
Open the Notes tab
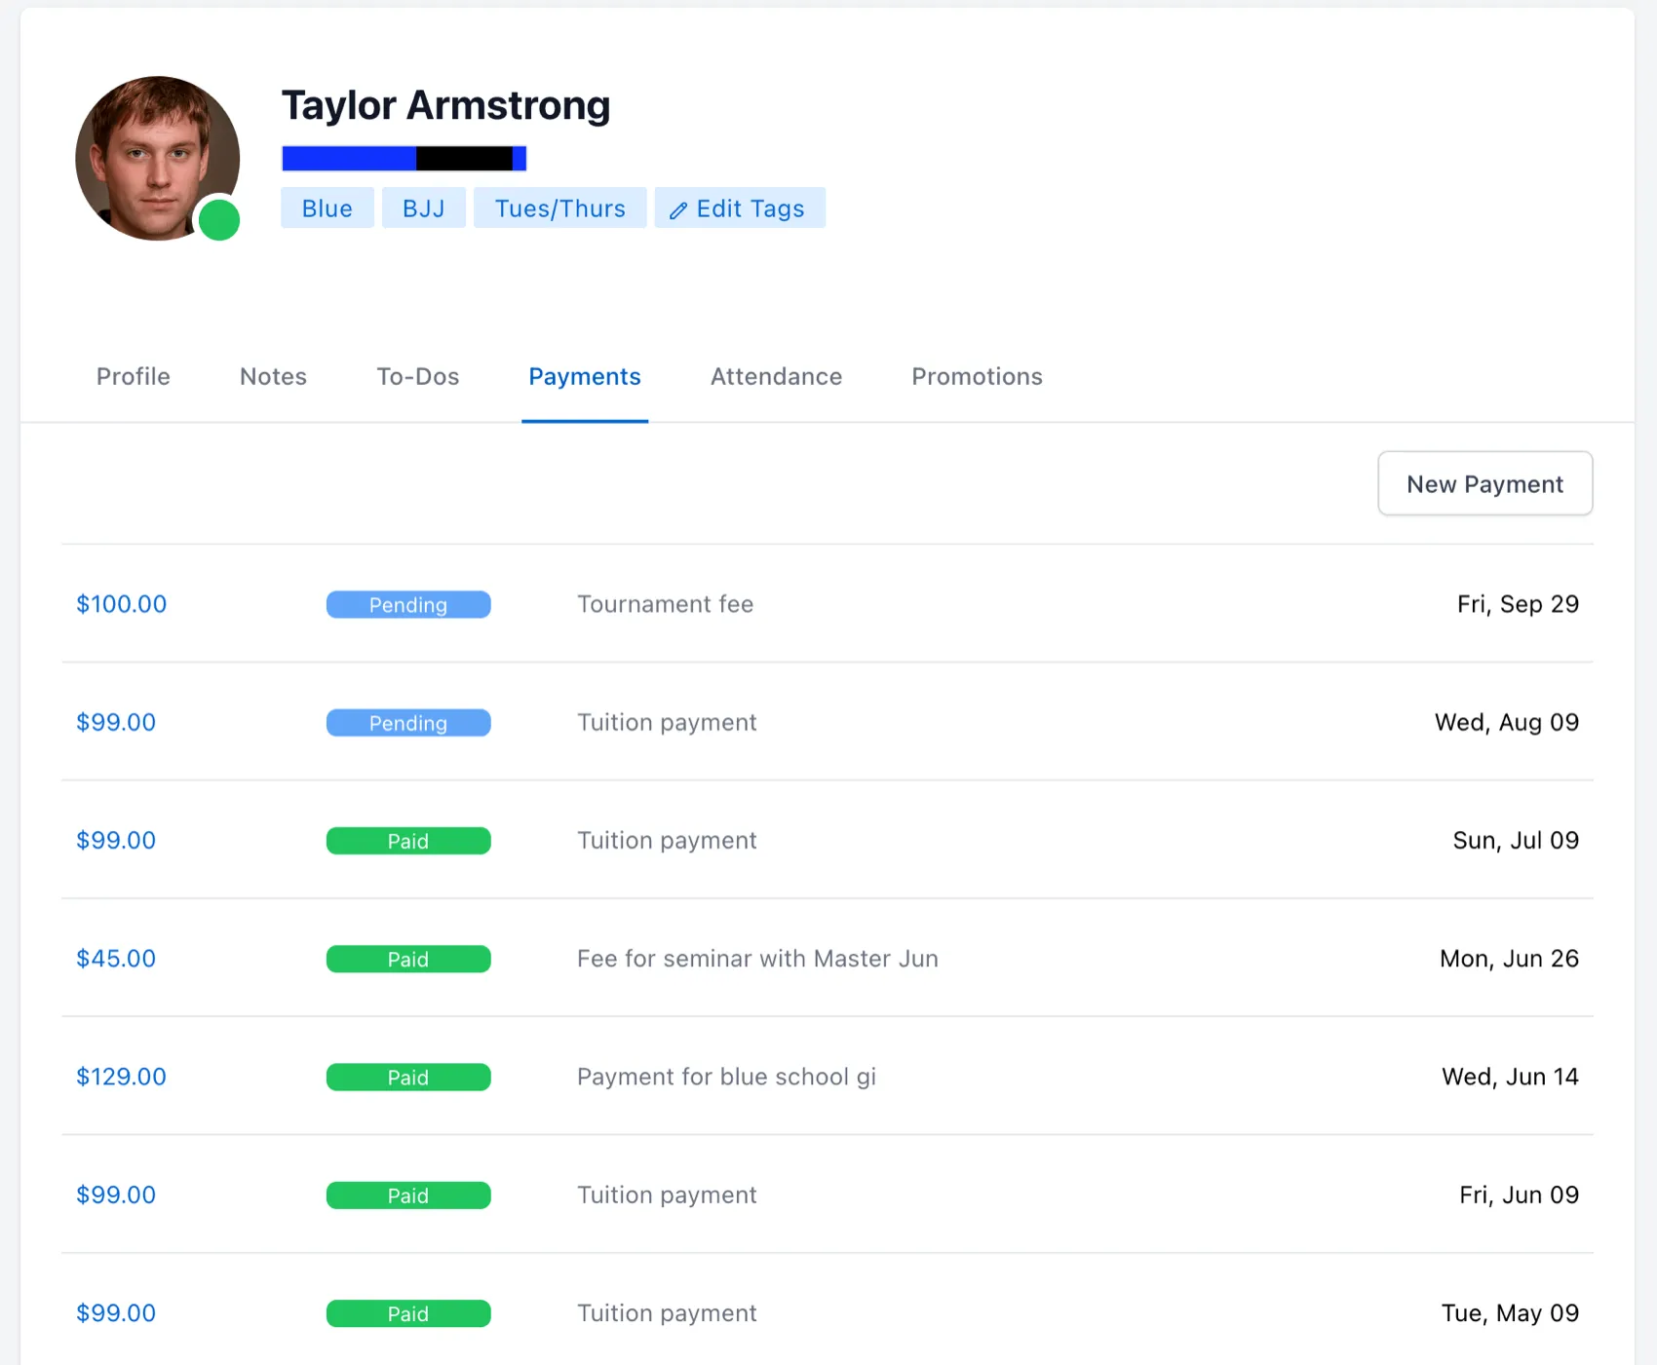273,377
